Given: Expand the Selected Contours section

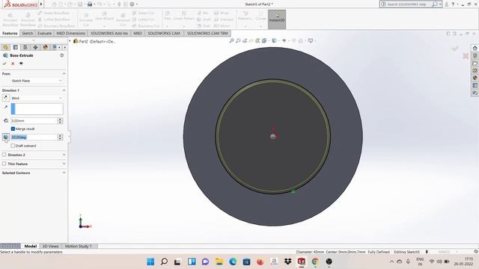Looking at the screenshot, I should tap(64, 173).
